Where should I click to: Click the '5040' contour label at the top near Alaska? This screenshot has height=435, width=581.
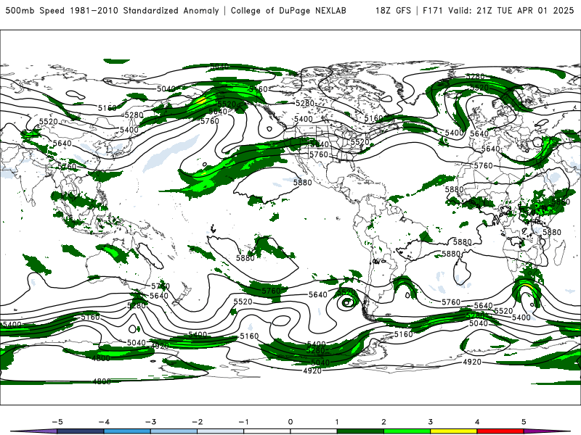pos(219,67)
